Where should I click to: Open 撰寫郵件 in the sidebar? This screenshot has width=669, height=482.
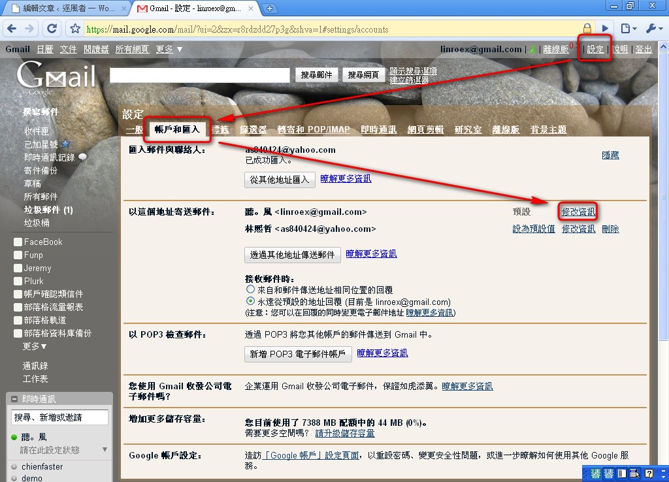pos(41,112)
